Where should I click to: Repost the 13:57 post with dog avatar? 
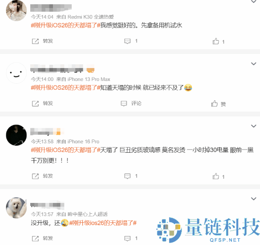[x=42, y=238]
